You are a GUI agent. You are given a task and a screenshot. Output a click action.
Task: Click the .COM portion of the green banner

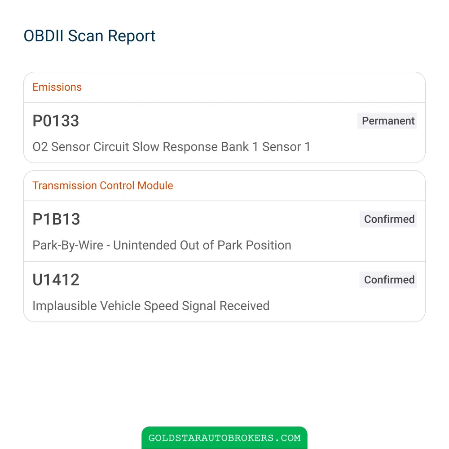[x=289, y=438]
